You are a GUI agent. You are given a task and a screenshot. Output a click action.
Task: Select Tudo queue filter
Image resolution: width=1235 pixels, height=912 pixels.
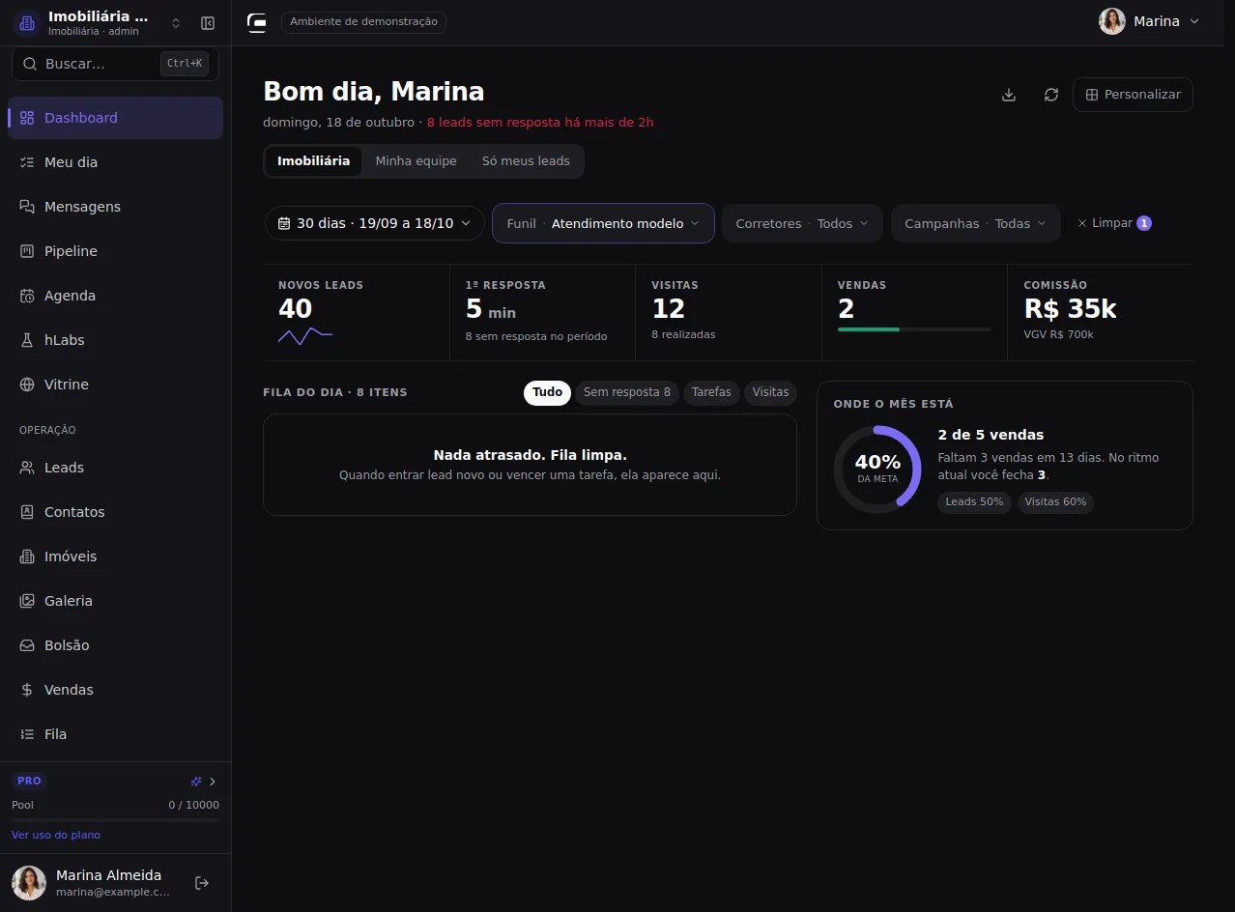(x=547, y=392)
